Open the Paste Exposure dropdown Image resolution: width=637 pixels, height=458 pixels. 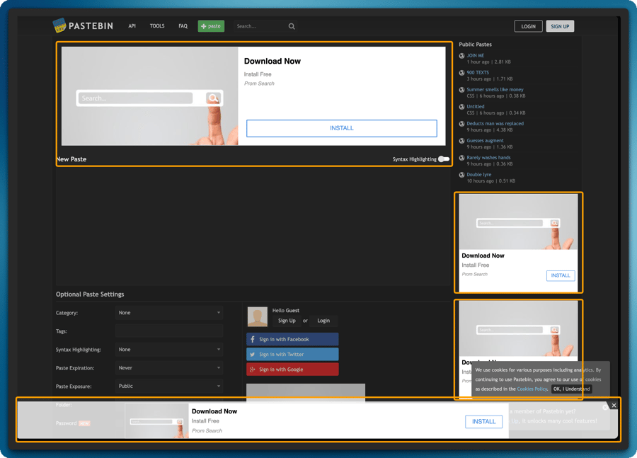tap(169, 386)
